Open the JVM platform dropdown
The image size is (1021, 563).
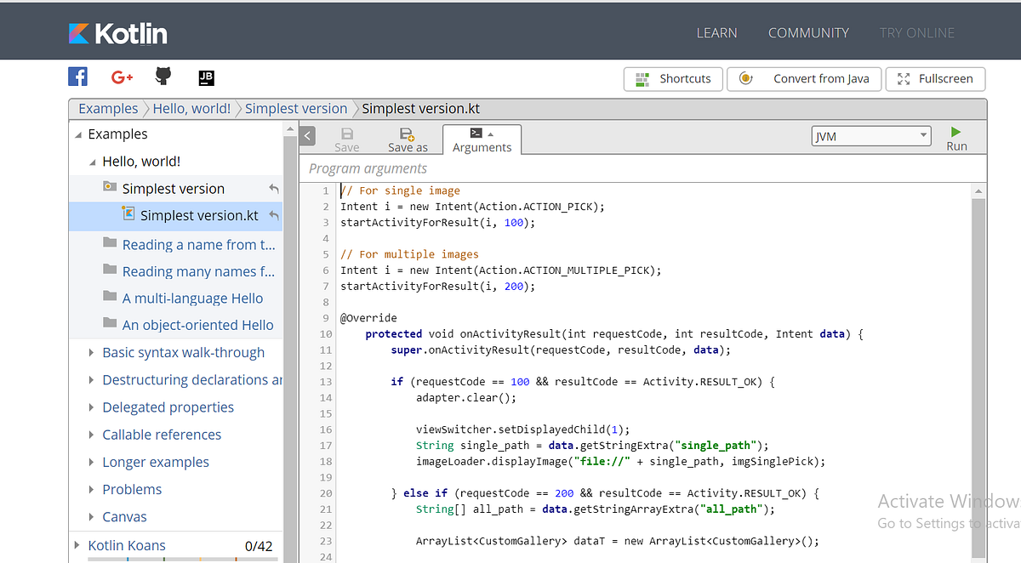point(871,136)
